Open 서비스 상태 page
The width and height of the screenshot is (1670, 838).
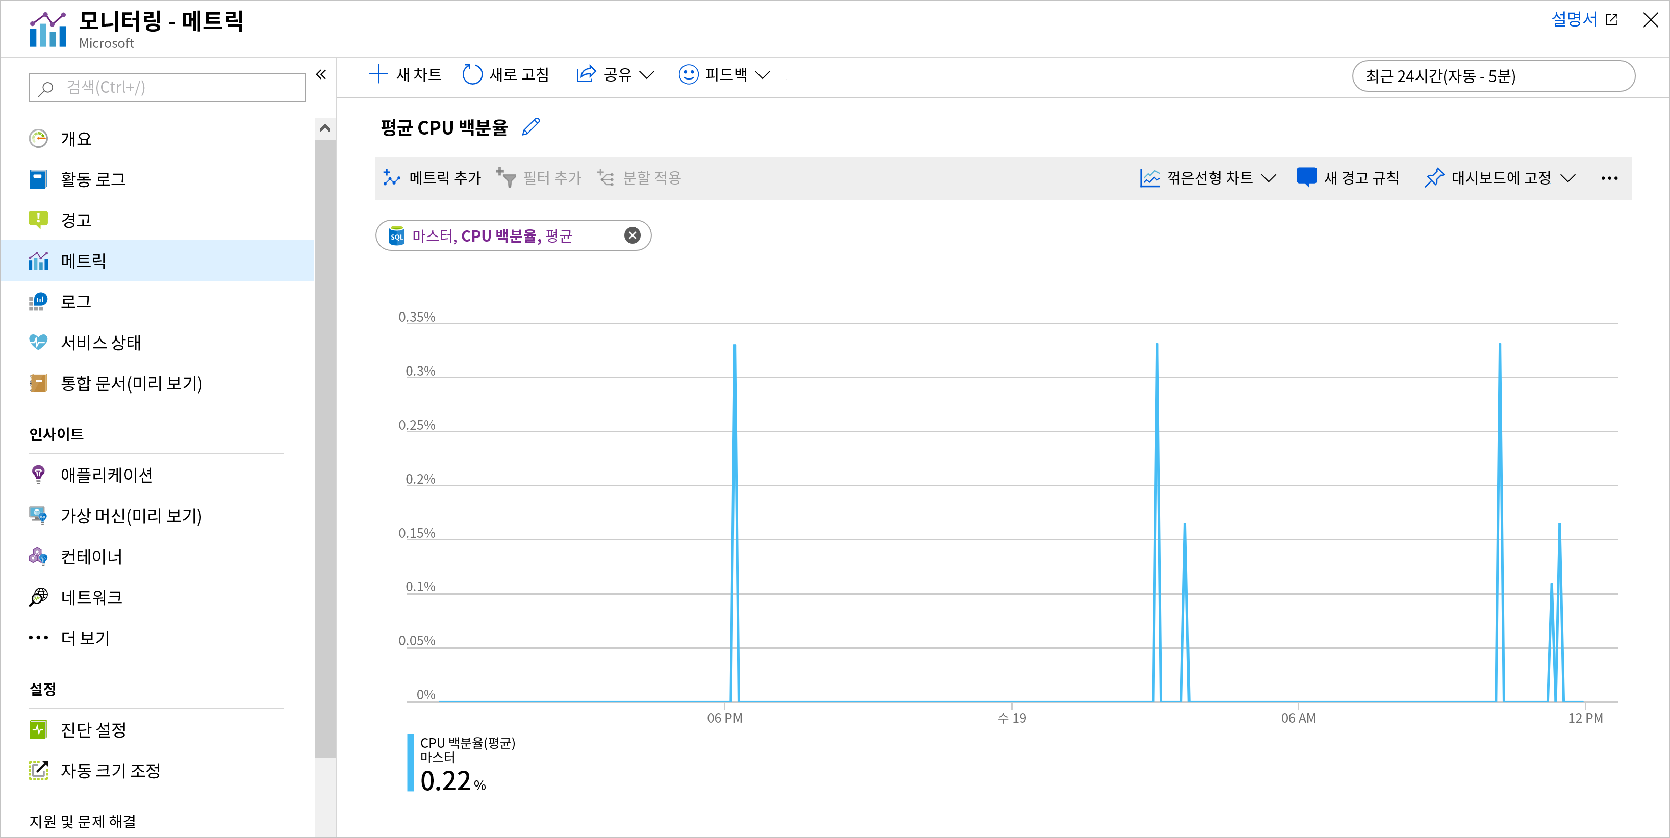tap(157, 342)
